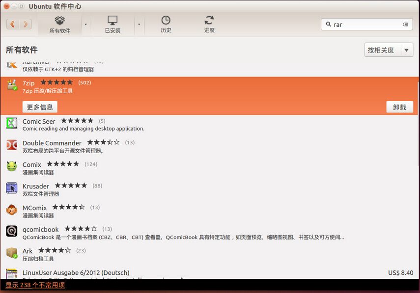420x293 pixels.
Task: Click the Xarchiver icon in the list
Action: [12, 65]
